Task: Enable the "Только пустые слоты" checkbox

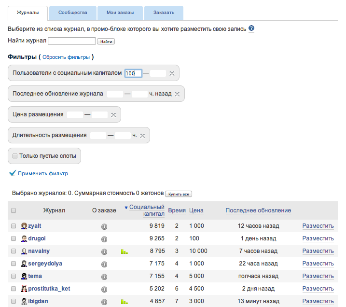Action: (x=15, y=156)
